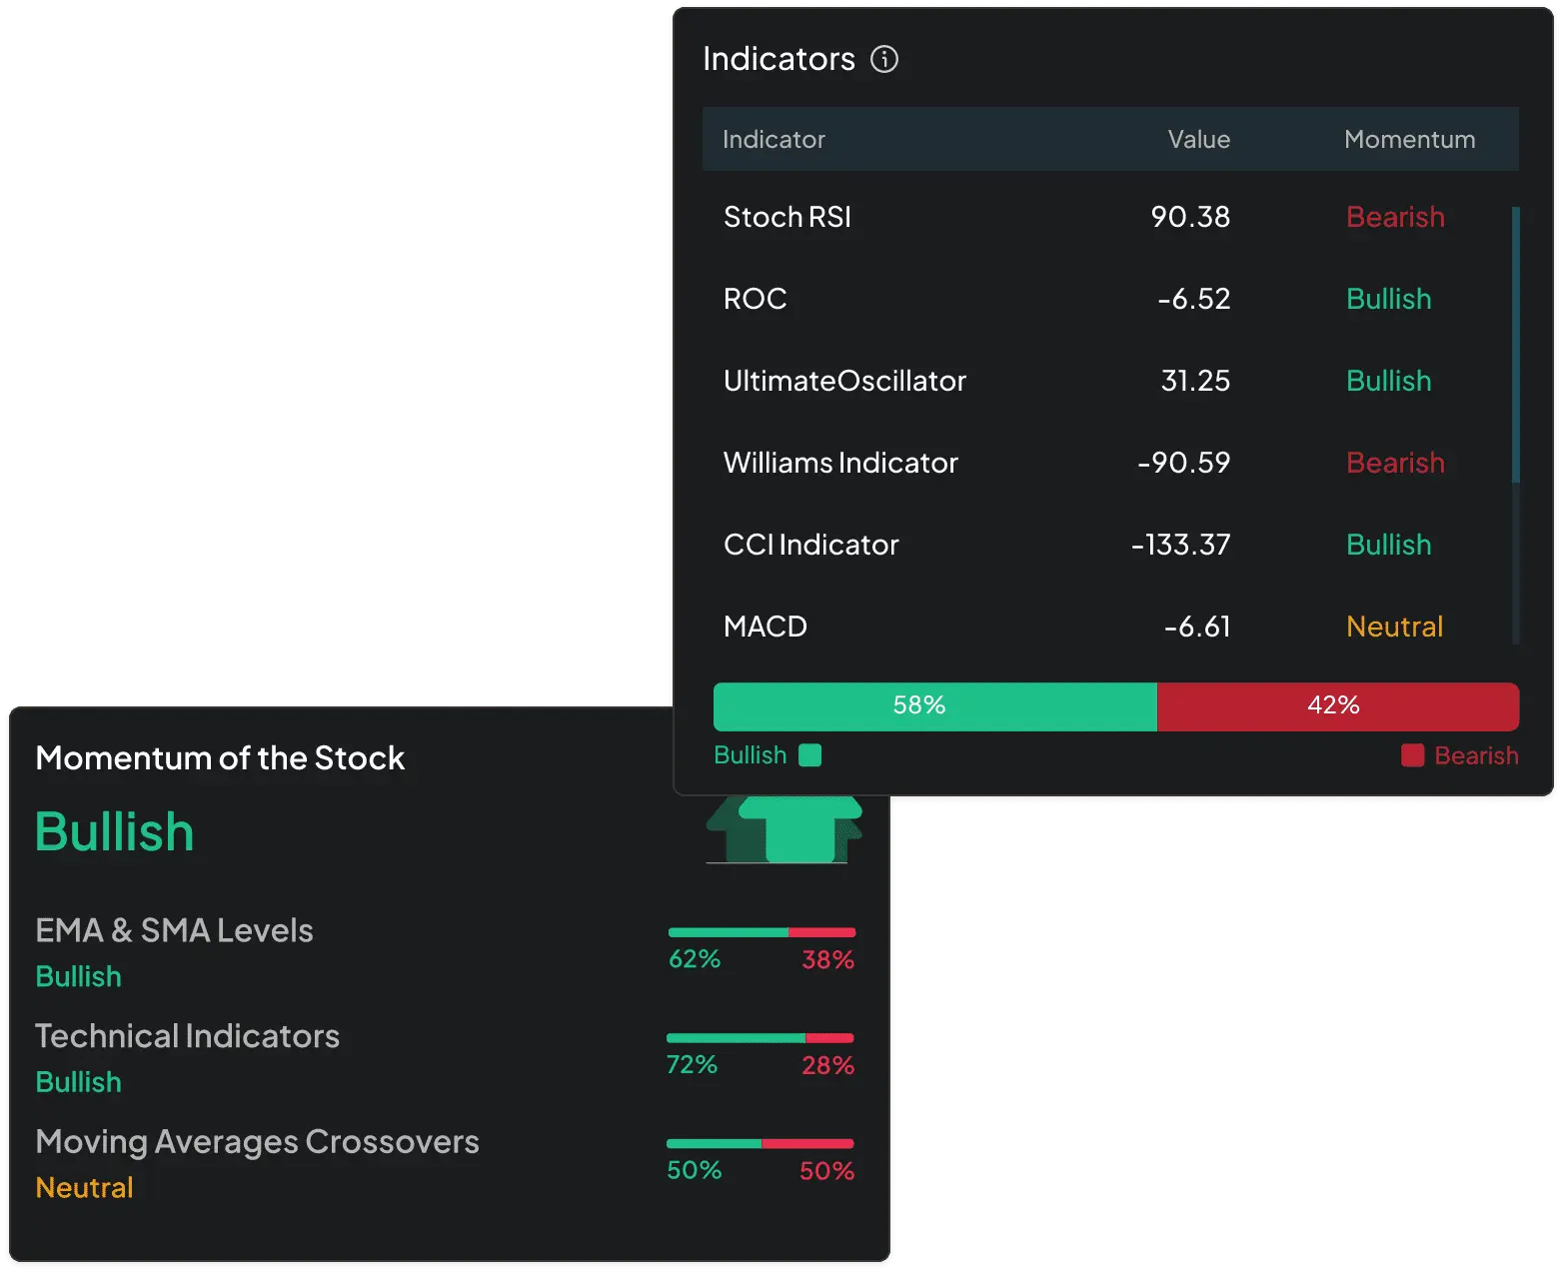Select the Williams Indicator row
This screenshot has height=1273, width=1563.
tap(1109, 463)
